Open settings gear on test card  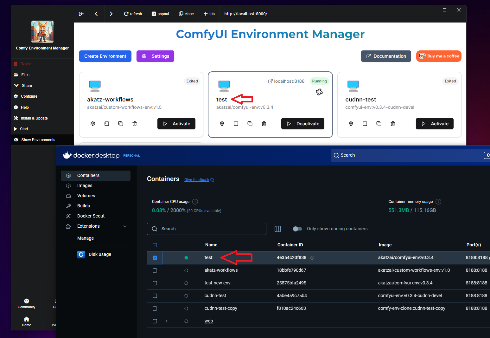pyautogui.click(x=222, y=124)
